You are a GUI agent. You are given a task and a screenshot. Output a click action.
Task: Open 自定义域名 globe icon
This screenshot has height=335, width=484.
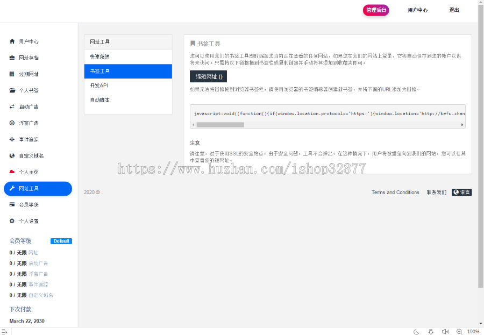12,155
